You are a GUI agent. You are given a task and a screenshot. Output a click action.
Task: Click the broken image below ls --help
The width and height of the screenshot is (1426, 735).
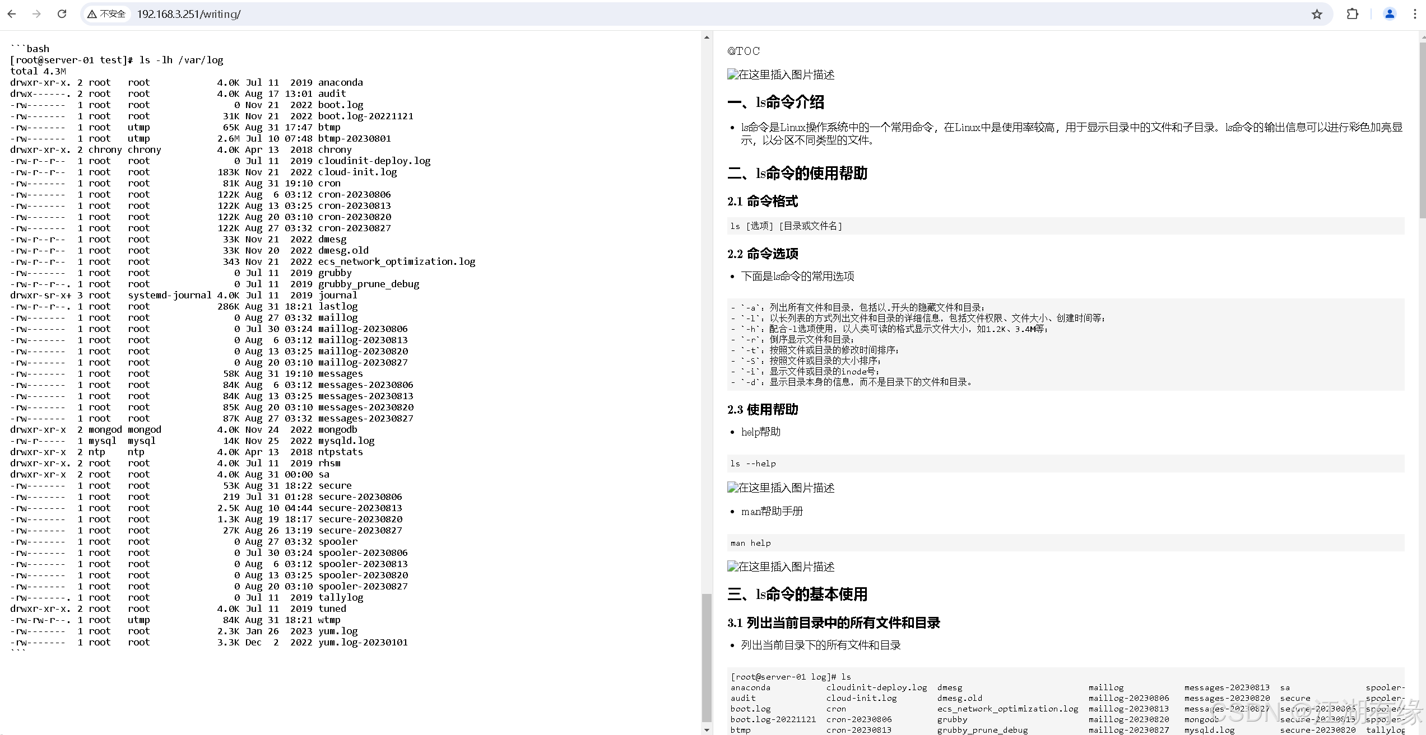click(781, 488)
